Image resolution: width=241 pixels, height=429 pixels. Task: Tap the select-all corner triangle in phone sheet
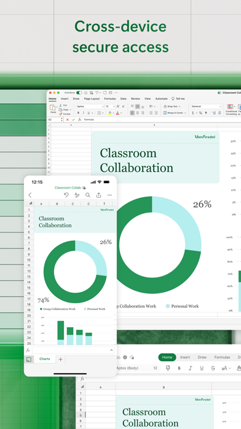[x=30, y=203]
